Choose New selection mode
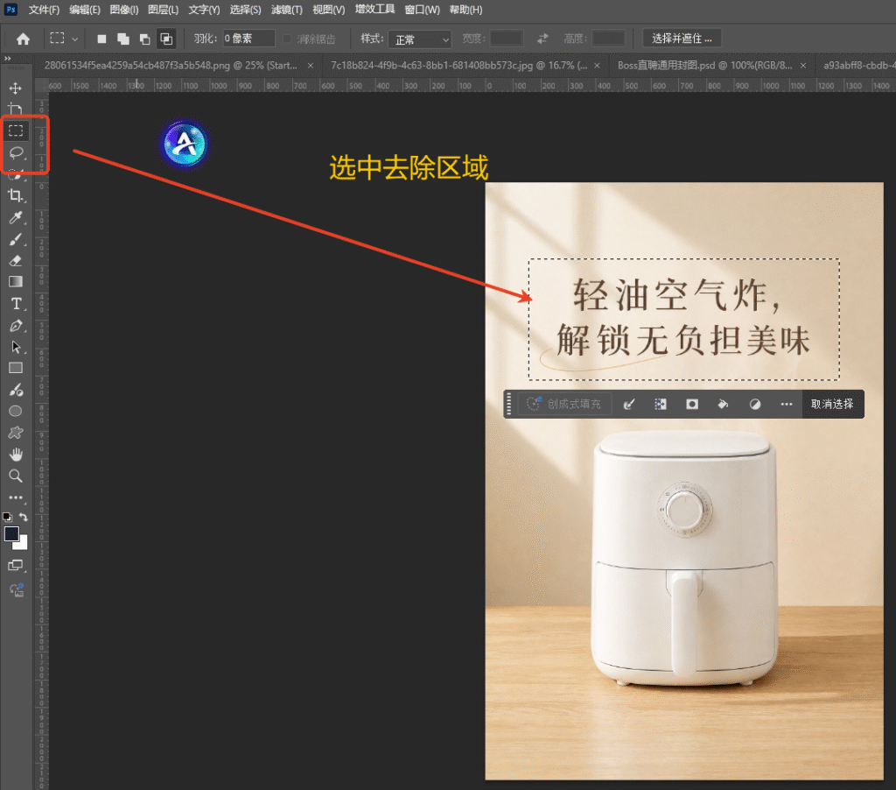This screenshot has height=790, width=896. point(101,39)
